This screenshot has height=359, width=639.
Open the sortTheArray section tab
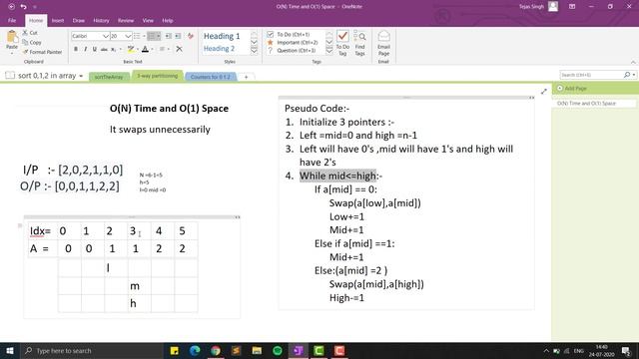click(x=109, y=77)
